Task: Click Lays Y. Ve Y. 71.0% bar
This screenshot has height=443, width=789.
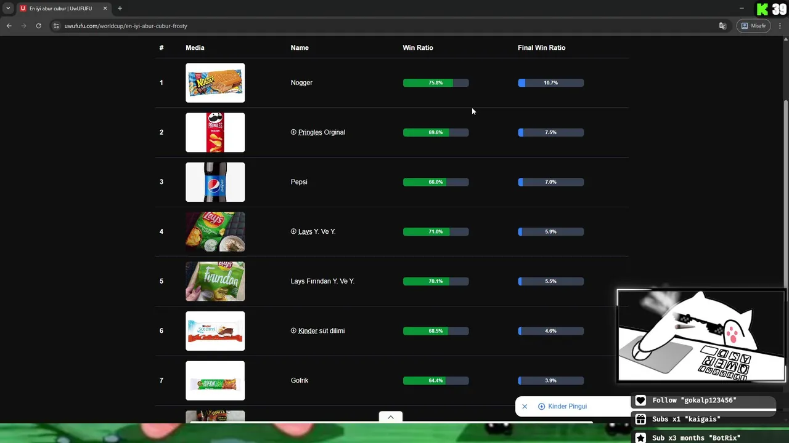Action: (x=436, y=231)
